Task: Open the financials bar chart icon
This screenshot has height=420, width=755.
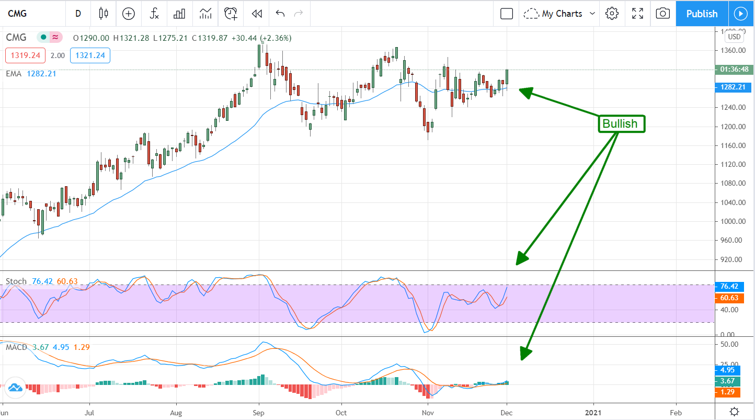Action: click(x=180, y=14)
